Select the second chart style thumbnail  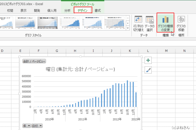click(x=25, y=23)
